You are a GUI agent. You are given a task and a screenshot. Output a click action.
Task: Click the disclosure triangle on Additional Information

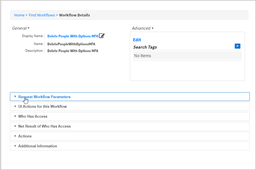tap(15, 146)
